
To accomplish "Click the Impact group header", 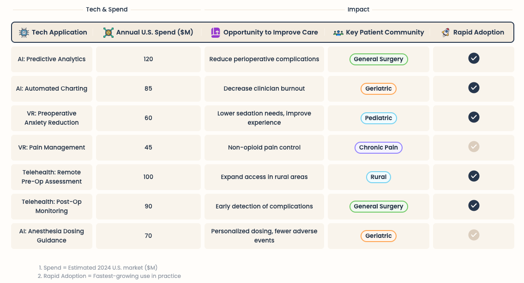I will [x=358, y=10].
